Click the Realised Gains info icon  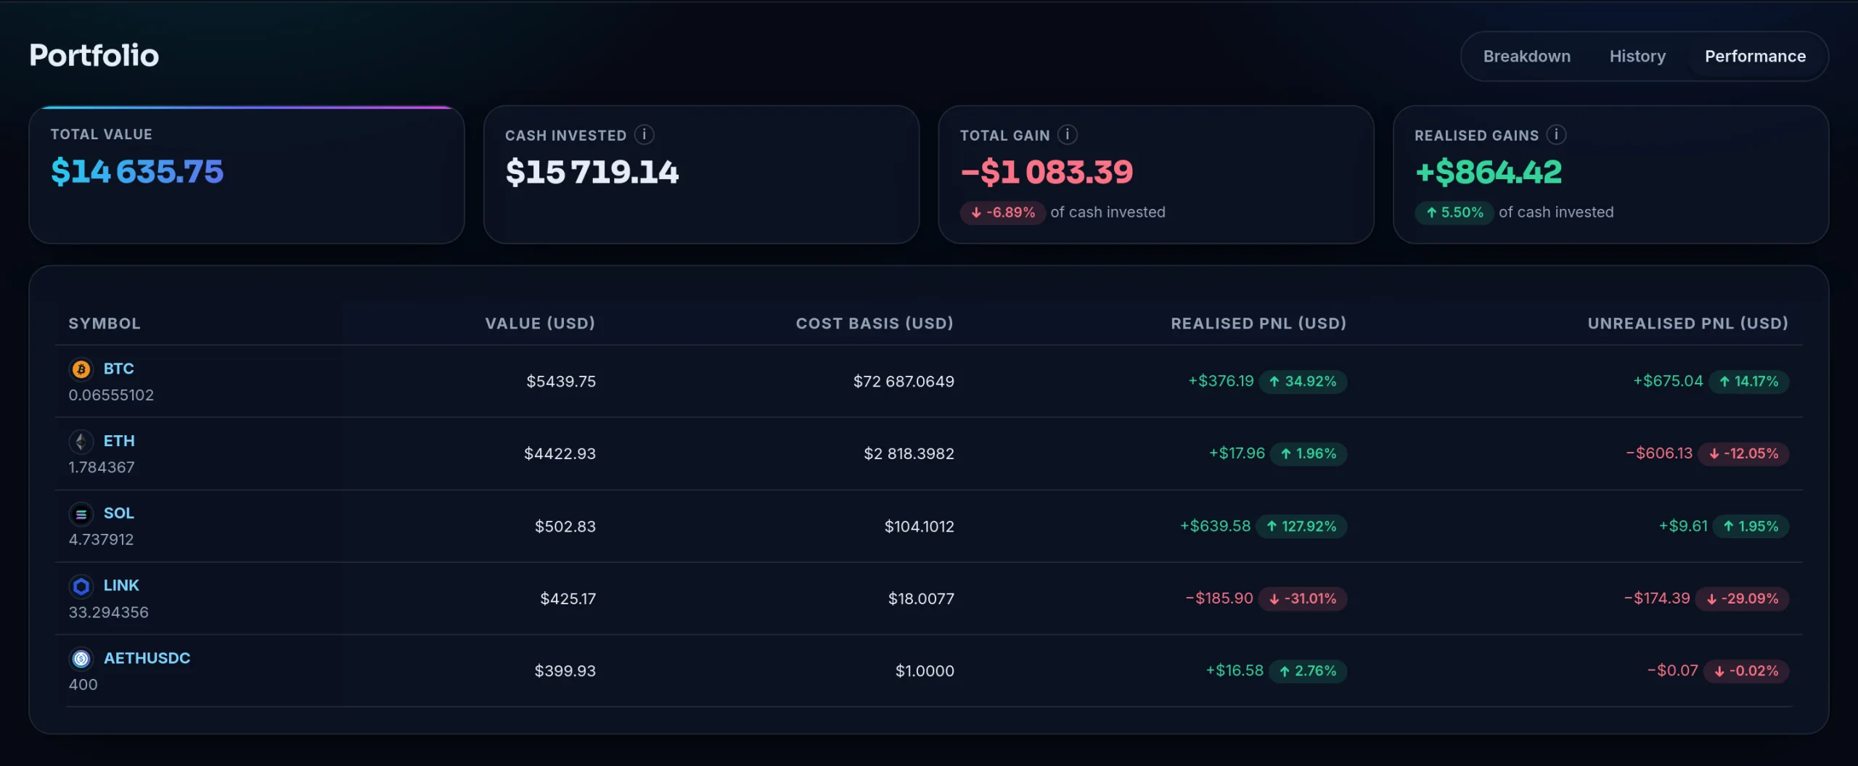(1556, 135)
